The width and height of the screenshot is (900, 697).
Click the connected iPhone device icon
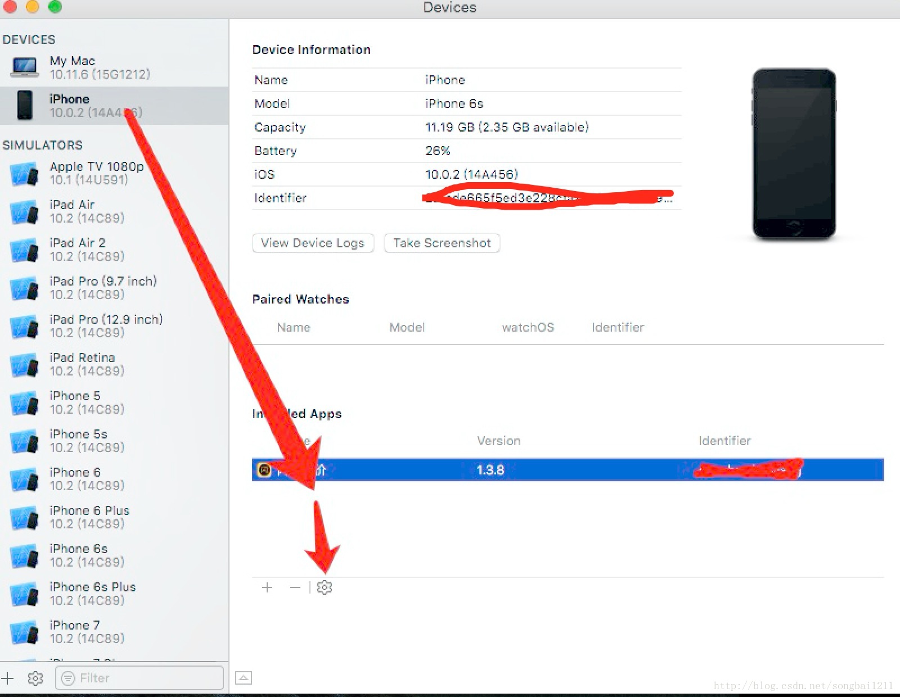tap(25, 105)
